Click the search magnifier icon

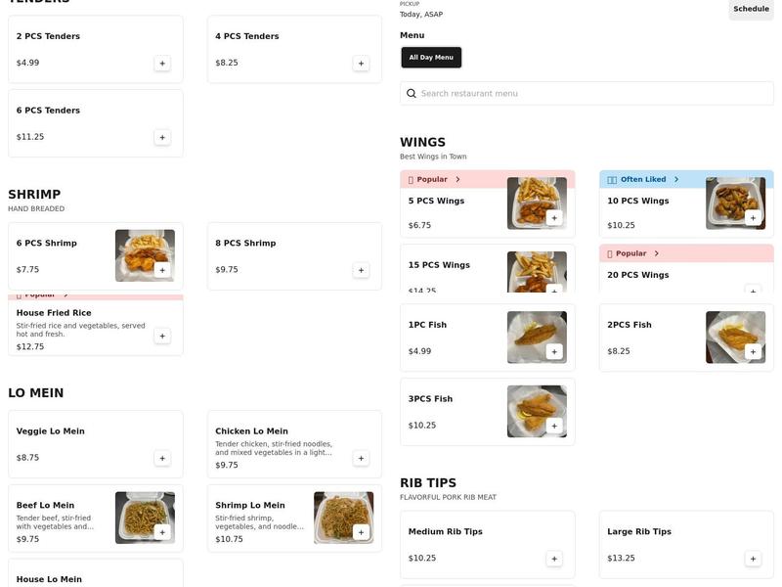(x=412, y=94)
